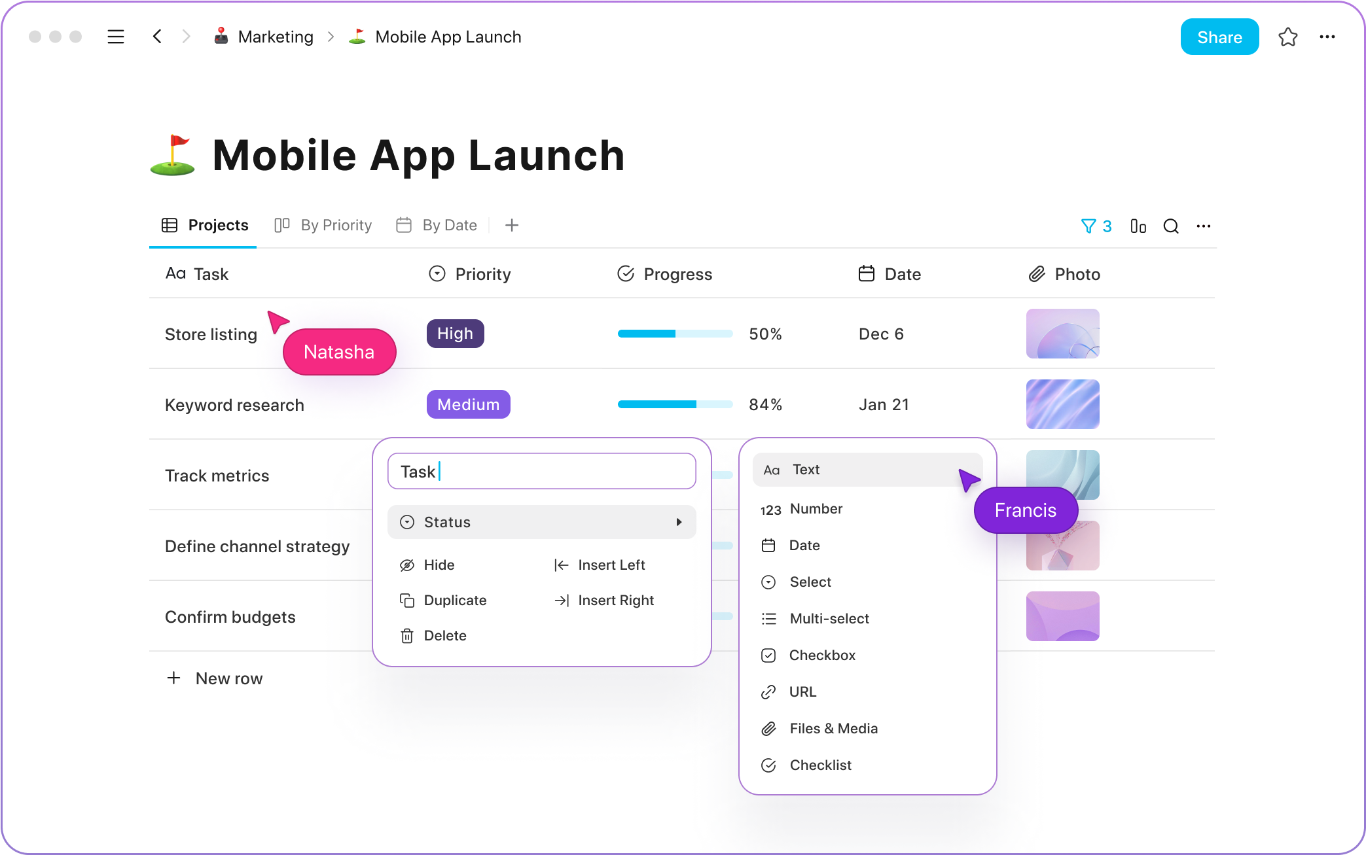The image size is (1366, 855).
Task: Switch to By Date view tab
Action: pos(438,226)
